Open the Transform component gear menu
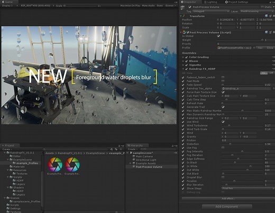This screenshot has height=213, width=275. [x=273, y=16]
